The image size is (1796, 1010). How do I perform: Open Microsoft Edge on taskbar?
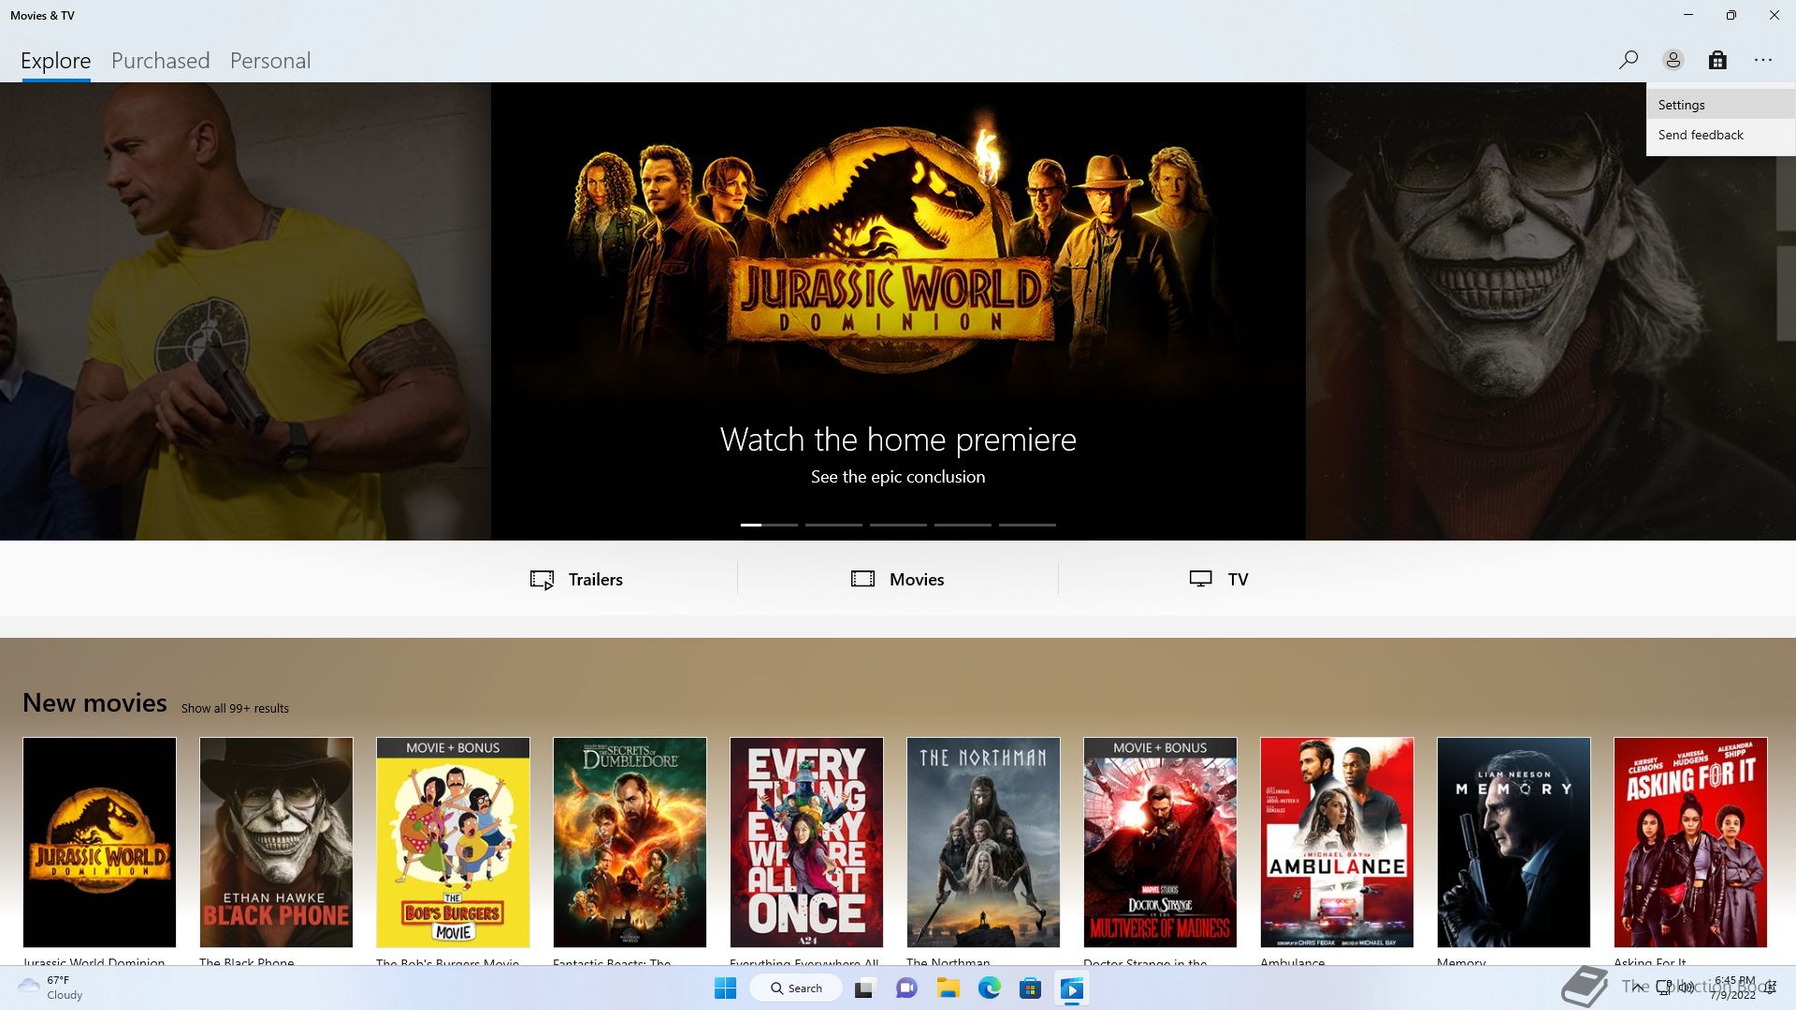pyautogui.click(x=989, y=988)
